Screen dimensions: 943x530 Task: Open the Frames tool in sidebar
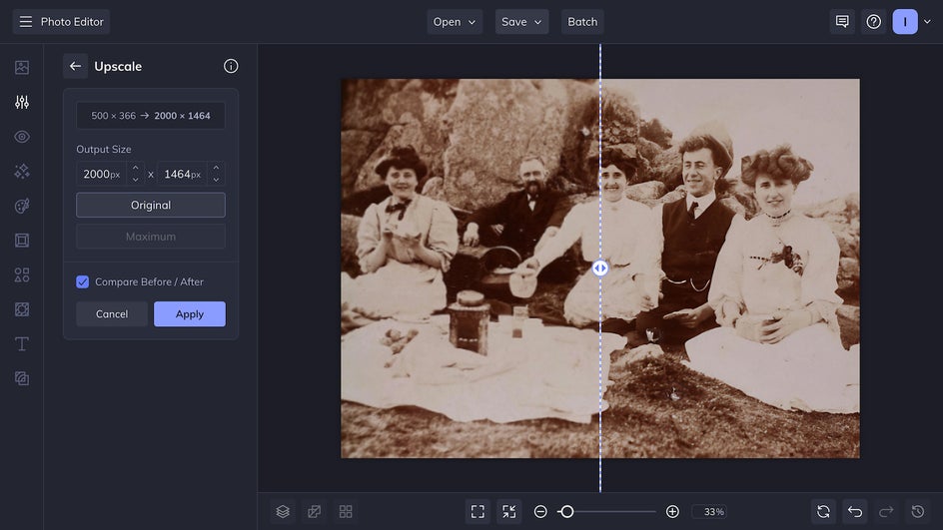coord(22,241)
